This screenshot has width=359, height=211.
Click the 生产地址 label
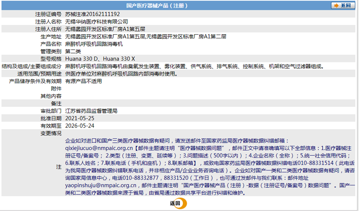51,37
